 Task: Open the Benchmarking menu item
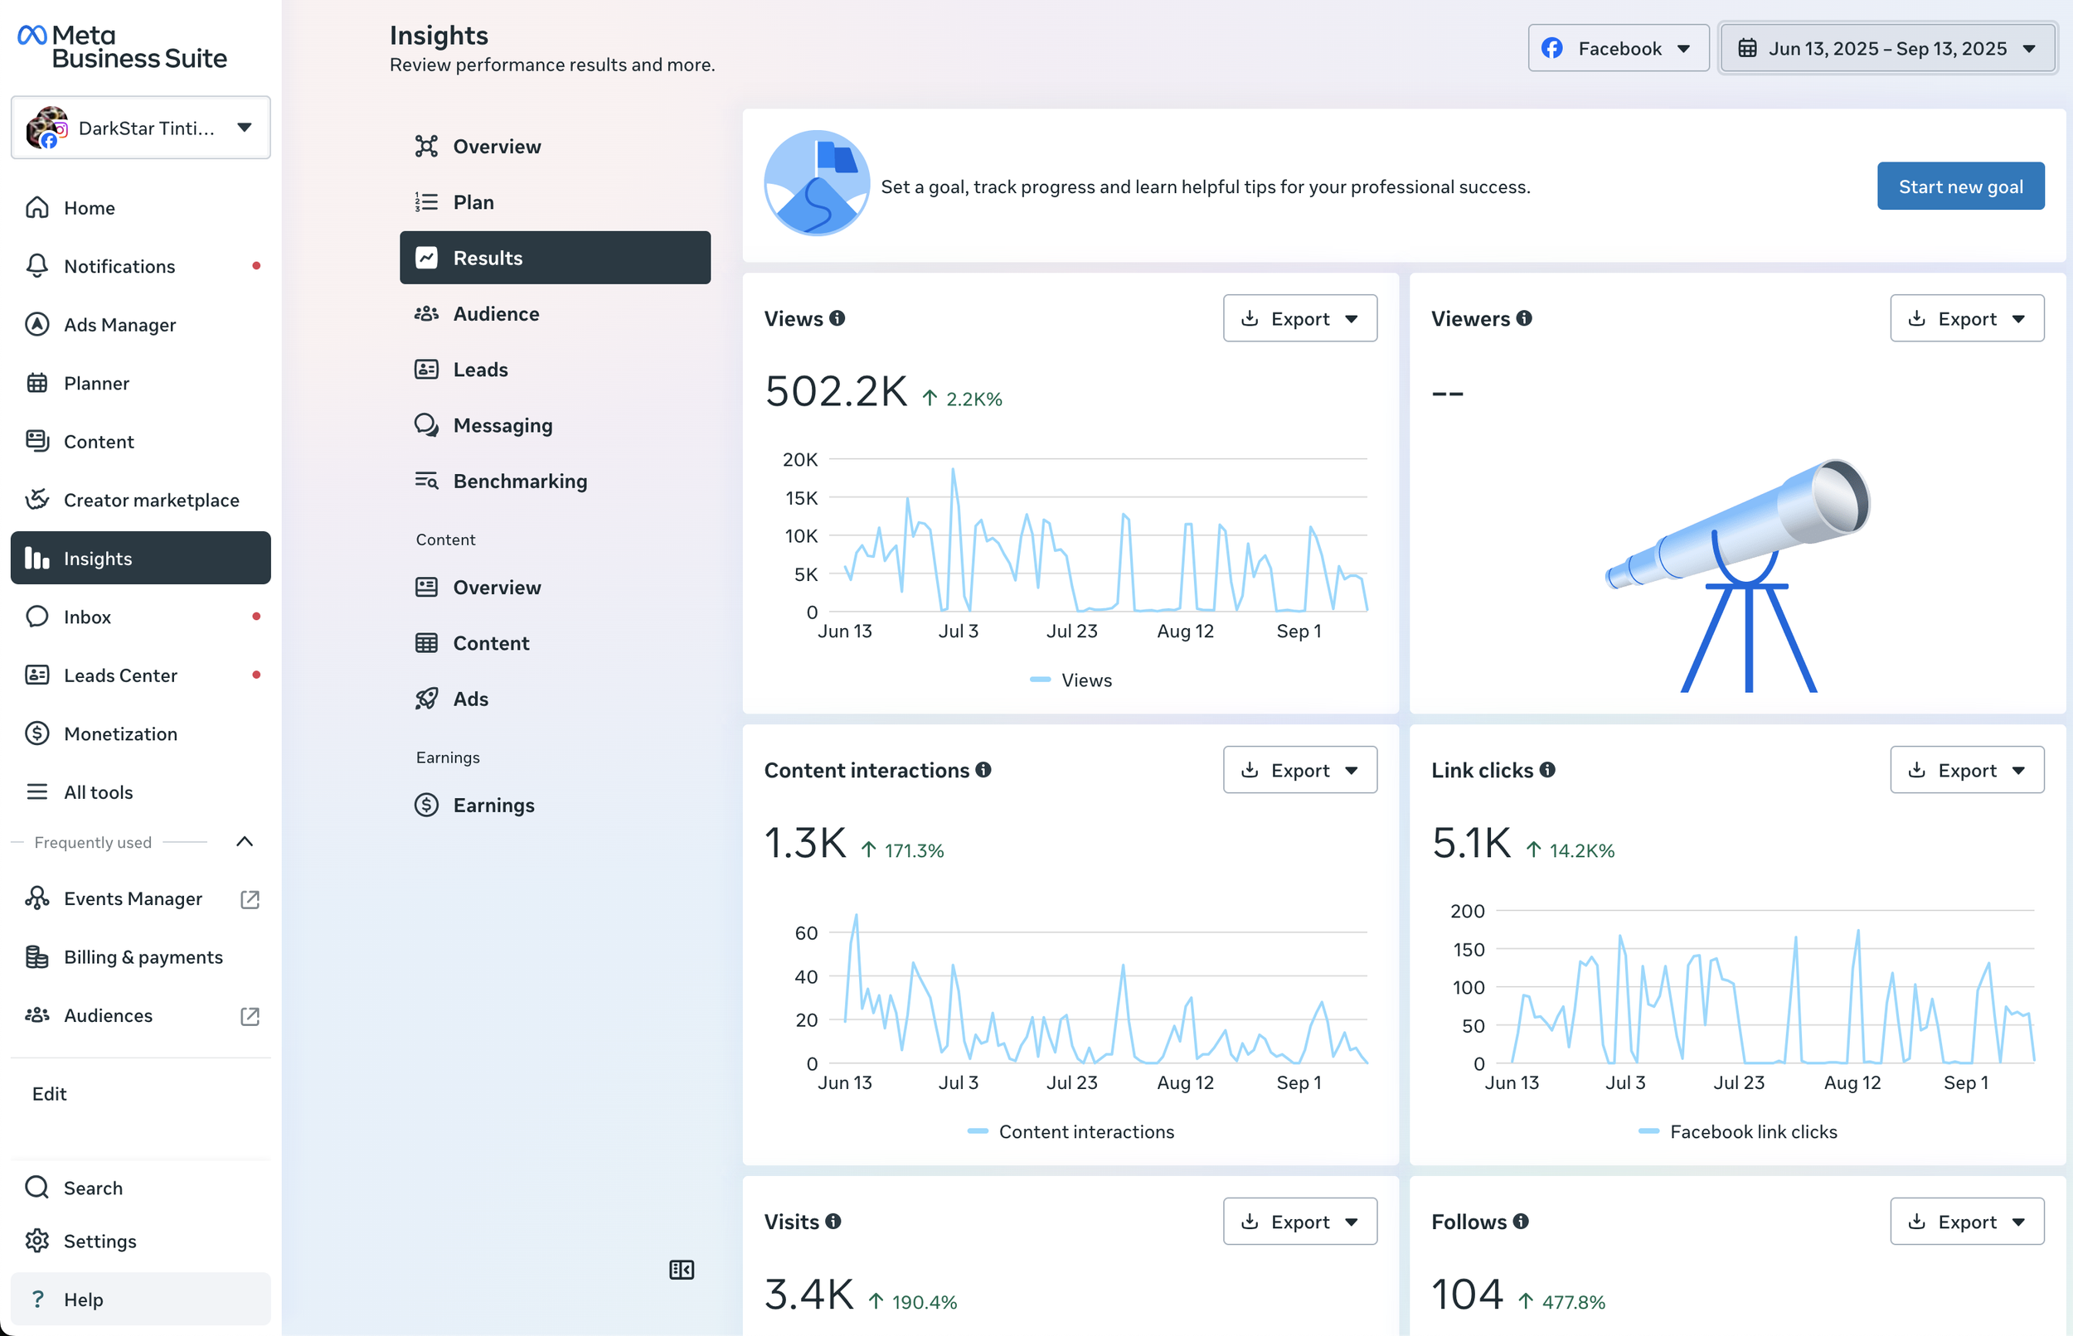[x=520, y=482]
